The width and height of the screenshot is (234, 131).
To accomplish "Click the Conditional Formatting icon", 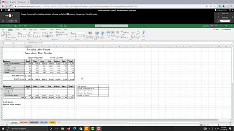I will tap(90, 33).
